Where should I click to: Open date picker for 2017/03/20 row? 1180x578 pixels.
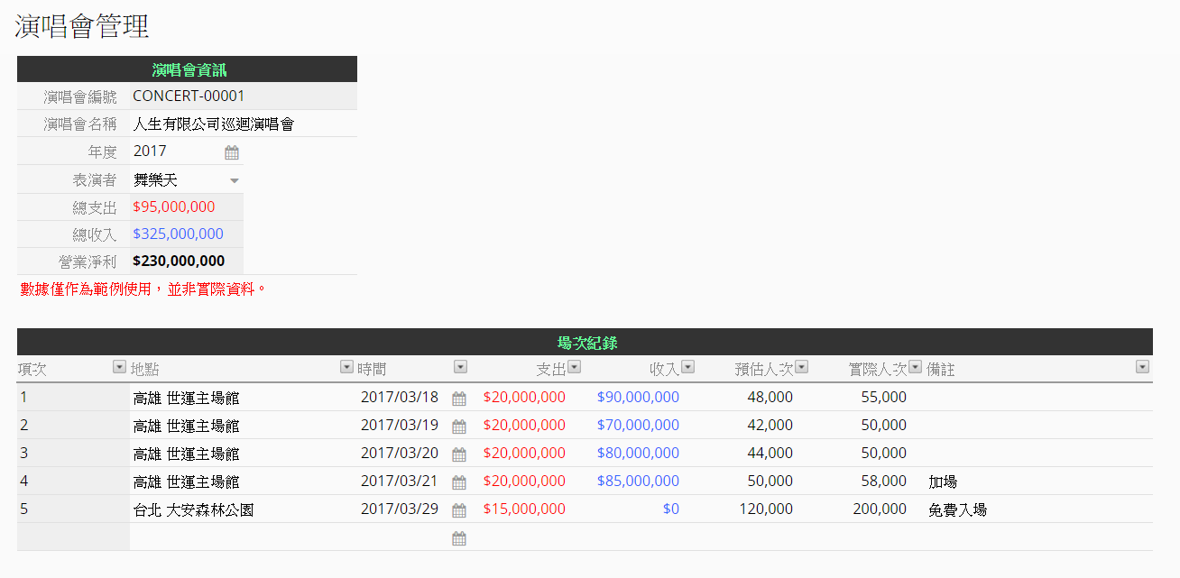tap(459, 454)
